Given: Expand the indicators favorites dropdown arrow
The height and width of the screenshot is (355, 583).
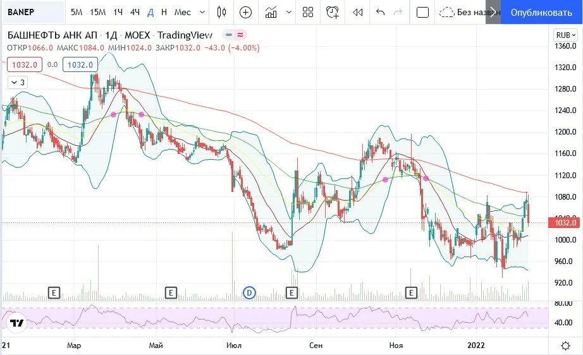Looking at the screenshot, I should click(x=289, y=12).
